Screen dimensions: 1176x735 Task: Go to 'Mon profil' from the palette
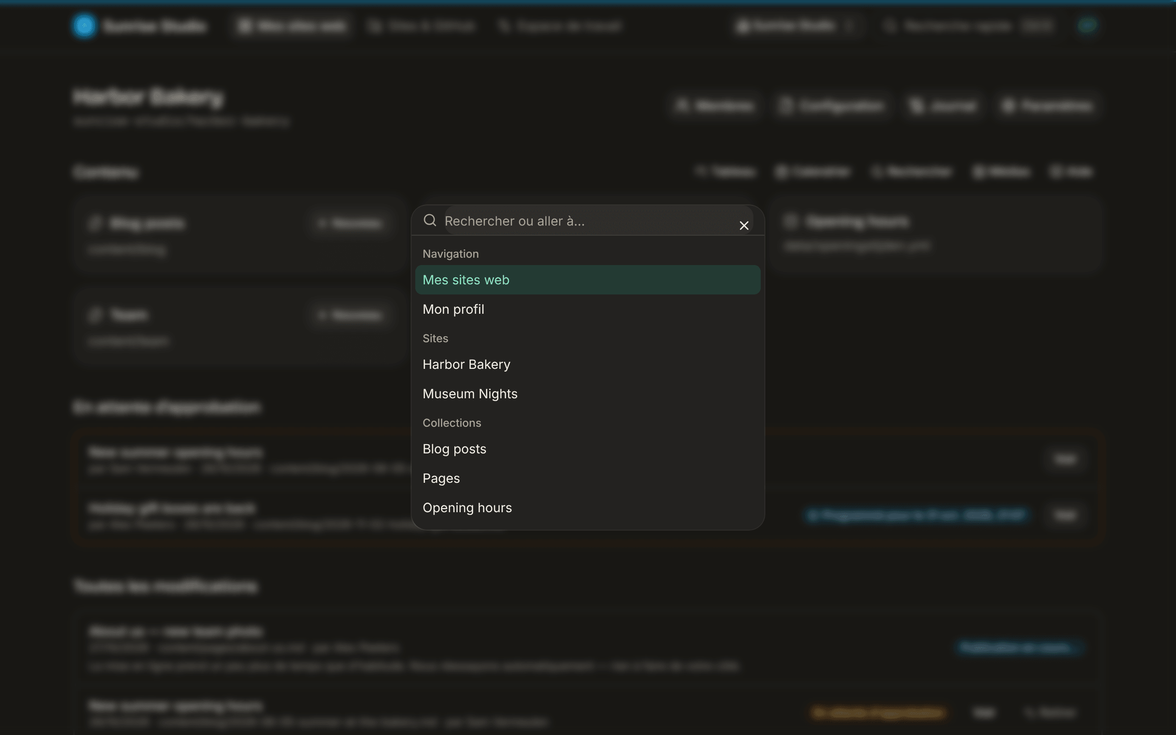(588, 309)
